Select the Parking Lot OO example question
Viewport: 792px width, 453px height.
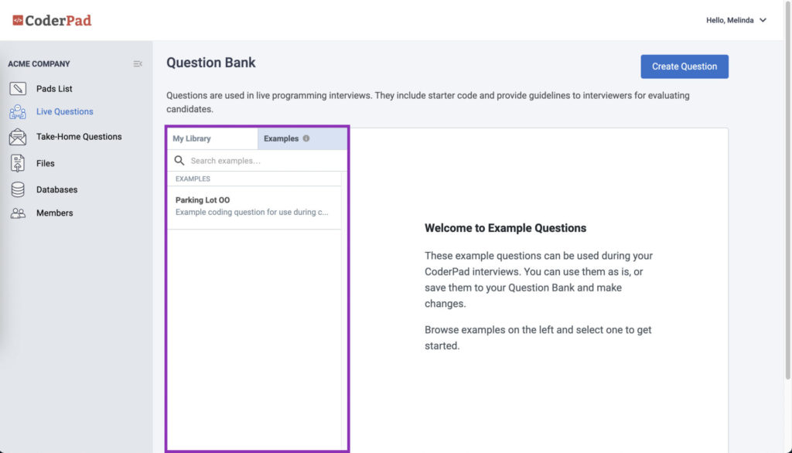pyautogui.click(x=254, y=206)
